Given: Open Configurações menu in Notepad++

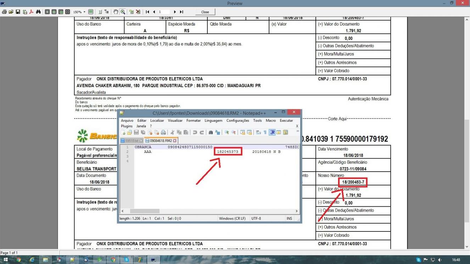Looking at the screenshot, I should tap(238, 121).
